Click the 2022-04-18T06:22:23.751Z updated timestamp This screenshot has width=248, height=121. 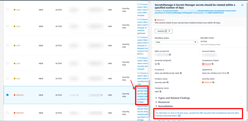214,73
